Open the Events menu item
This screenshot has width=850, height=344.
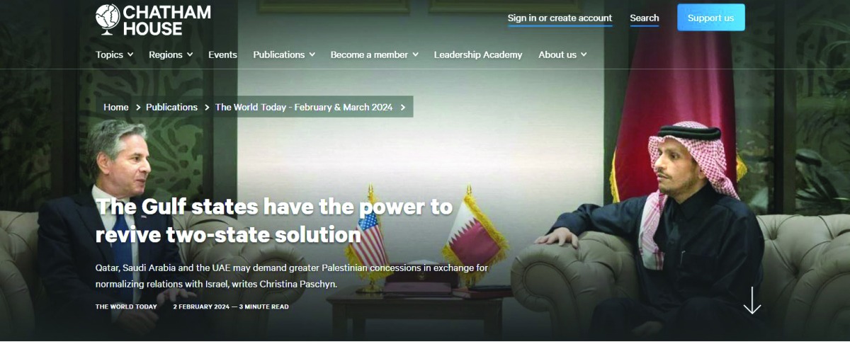(x=222, y=55)
